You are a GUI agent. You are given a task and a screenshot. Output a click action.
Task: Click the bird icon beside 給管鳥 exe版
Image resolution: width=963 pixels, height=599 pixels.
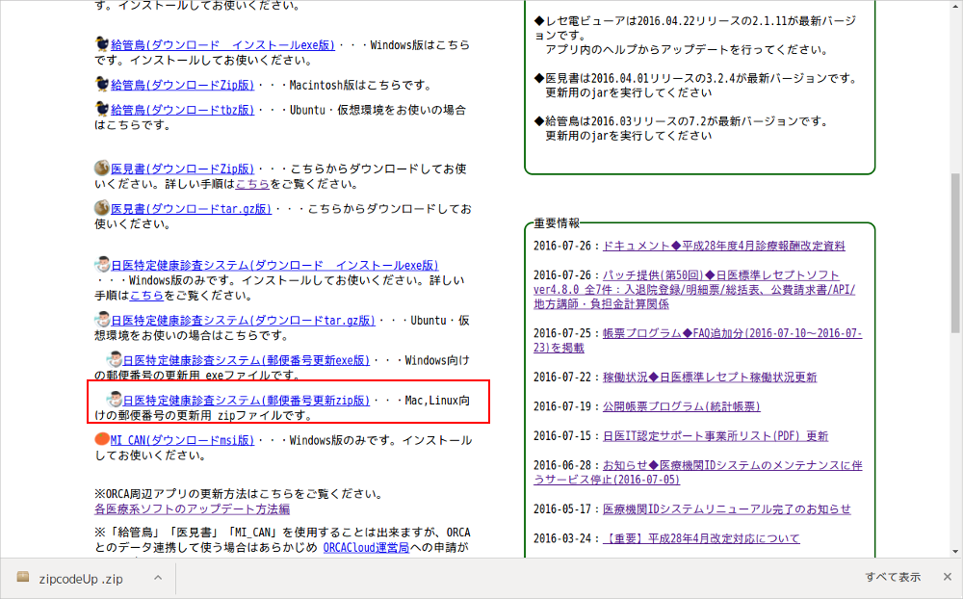click(x=100, y=44)
